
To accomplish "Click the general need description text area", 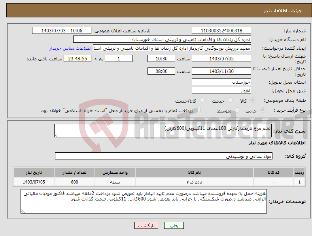I will 163,131.
